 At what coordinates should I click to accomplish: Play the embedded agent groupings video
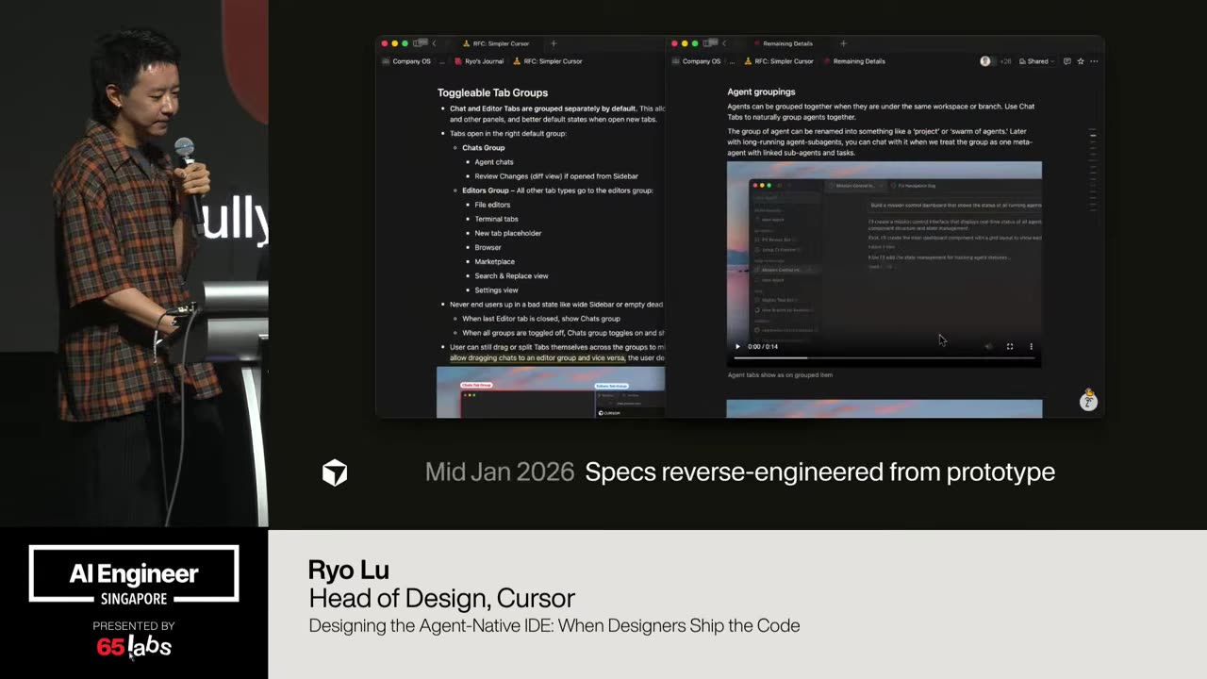737,346
